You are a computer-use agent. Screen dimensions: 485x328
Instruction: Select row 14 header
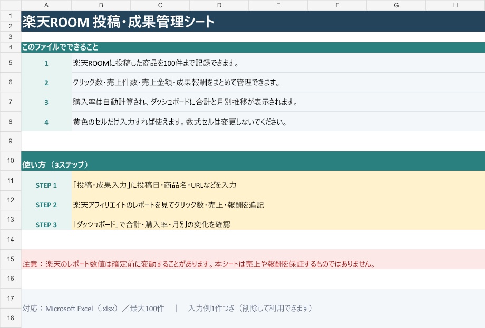click(x=11, y=240)
